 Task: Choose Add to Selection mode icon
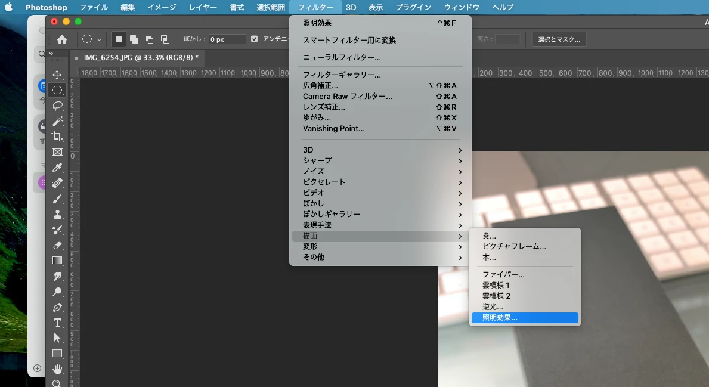[x=134, y=39]
